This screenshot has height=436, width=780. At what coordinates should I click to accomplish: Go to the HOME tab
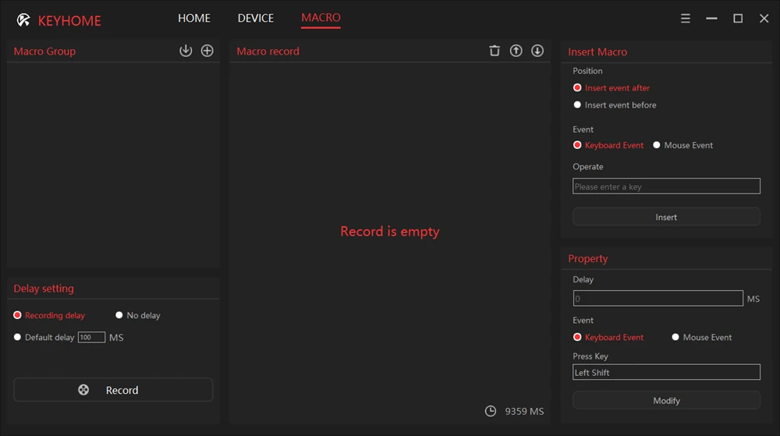[x=194, y=18]
